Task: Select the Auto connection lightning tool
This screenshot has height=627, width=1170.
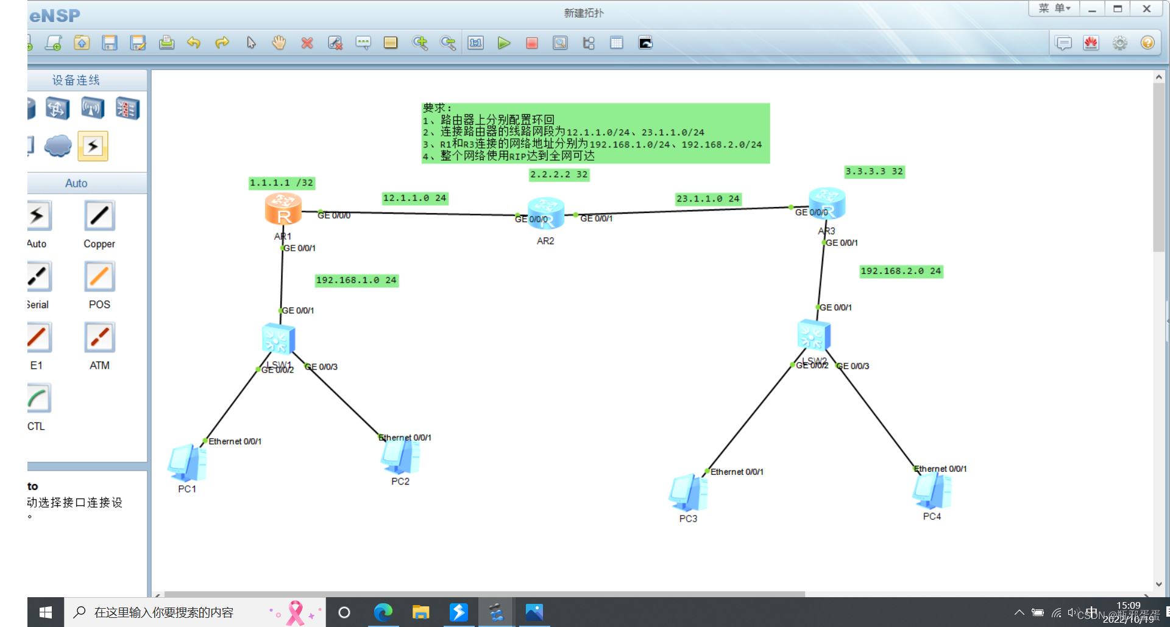Action: coord(38,216)
